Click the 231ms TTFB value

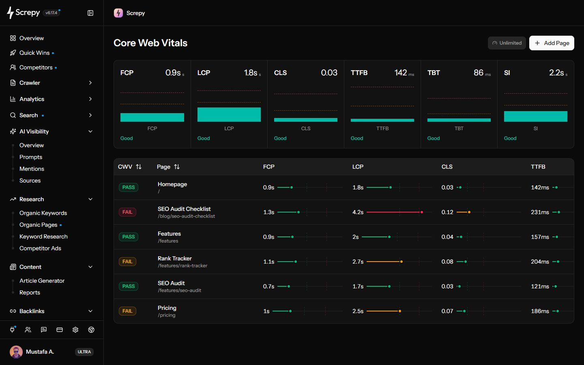(x=540, y=212)
